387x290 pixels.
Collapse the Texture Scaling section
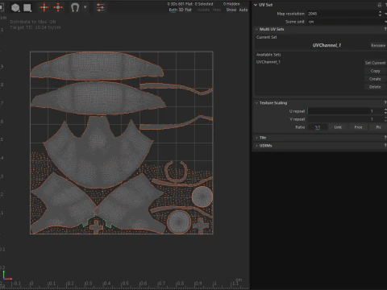(x=256, y=103)
